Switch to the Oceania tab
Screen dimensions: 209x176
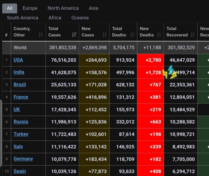[80, 18]
